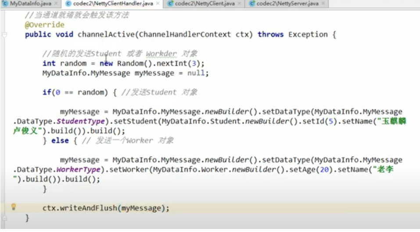Click the class icon on NettyClientHandler.java tab
The width and height of the screenshot is (420, 232).
[x=68, y=4]
